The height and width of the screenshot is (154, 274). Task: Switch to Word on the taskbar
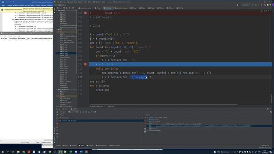pos(81,152)
